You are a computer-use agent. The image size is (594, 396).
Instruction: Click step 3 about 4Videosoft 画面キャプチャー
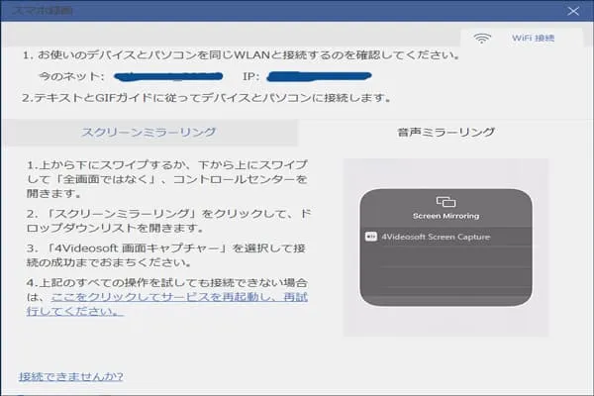tap(166, 254)
